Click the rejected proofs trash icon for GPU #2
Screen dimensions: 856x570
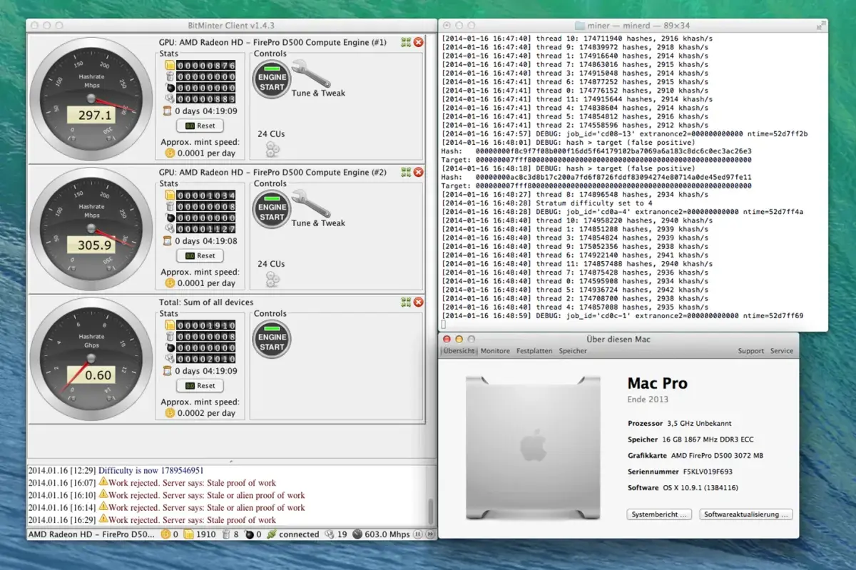[170, 207]
